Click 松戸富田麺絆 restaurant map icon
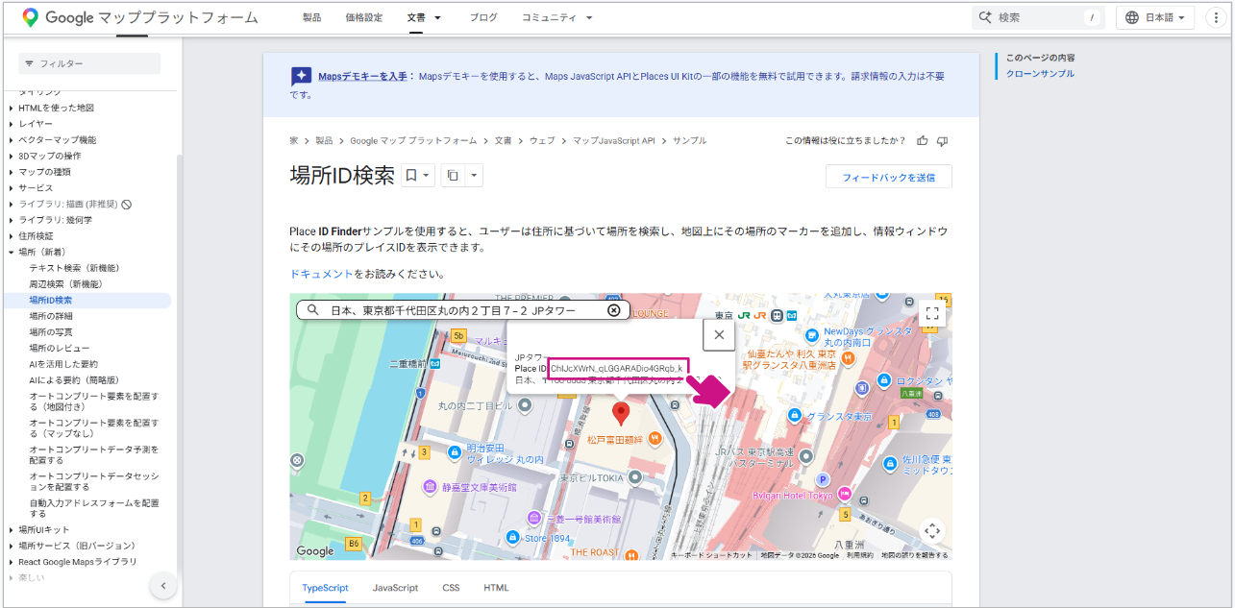Image resolution: width=1235 pixels, height=608 pixels. [655, 438]
